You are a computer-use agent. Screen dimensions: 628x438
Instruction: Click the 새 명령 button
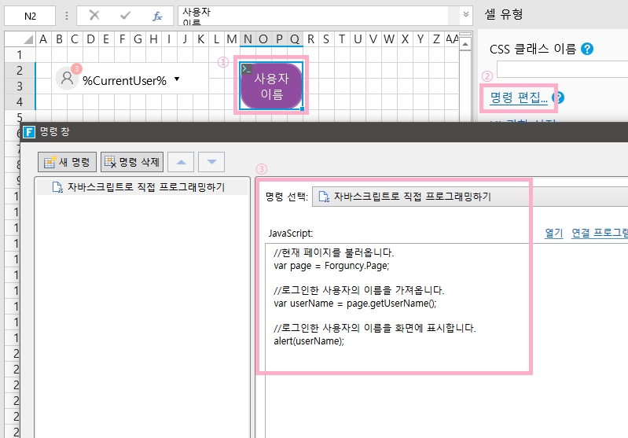68,163
